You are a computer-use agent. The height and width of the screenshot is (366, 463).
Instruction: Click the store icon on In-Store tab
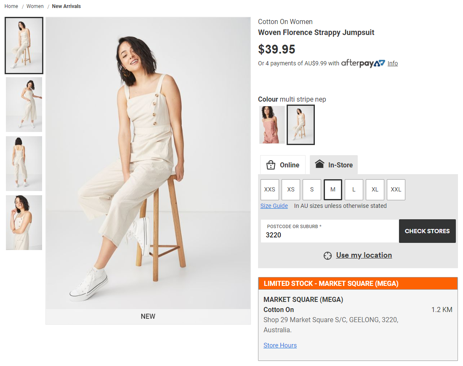tap(319, 164)
